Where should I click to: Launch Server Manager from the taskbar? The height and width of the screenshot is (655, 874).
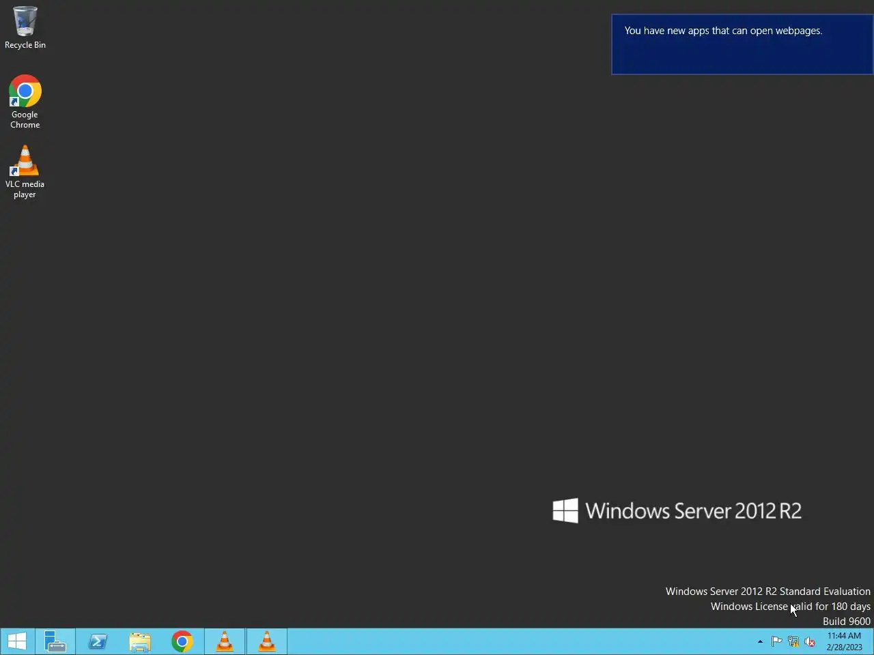pos(55,641)
